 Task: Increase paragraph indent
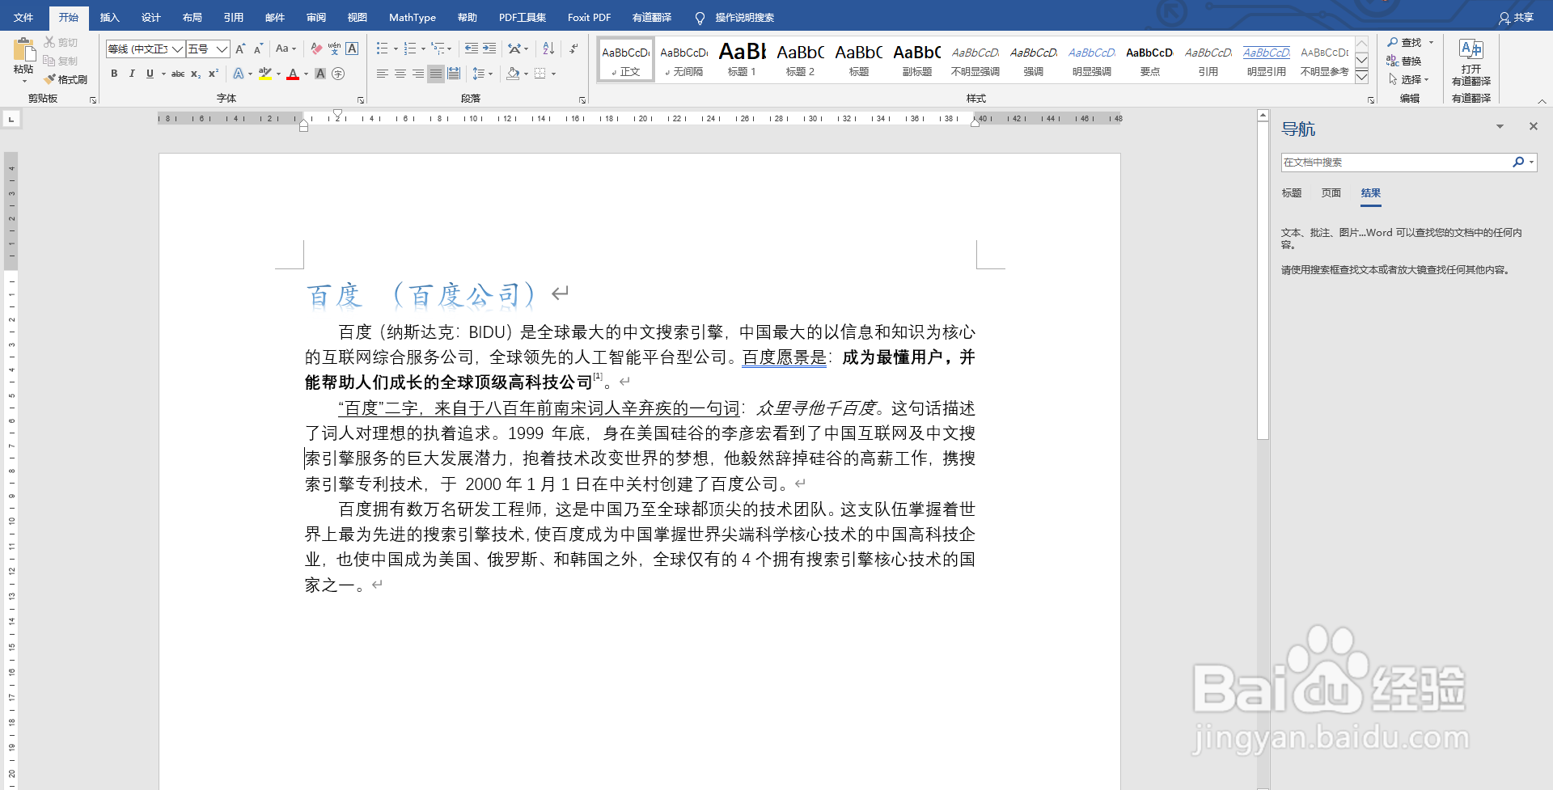[489, 49]
